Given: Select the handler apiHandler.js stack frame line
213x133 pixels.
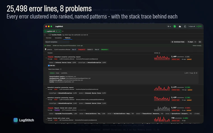Looking at the screenshot, I should 62,82.
